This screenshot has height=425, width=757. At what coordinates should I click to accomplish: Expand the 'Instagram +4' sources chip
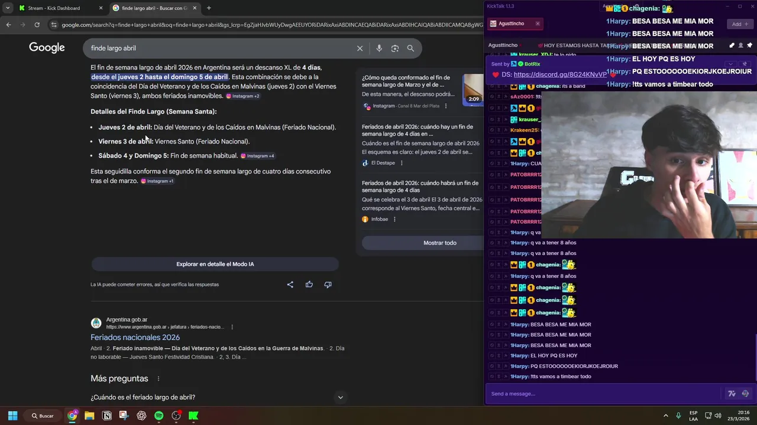pos(257,156)
